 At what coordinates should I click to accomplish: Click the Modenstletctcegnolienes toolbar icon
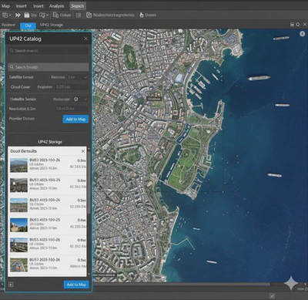[89, 15]
